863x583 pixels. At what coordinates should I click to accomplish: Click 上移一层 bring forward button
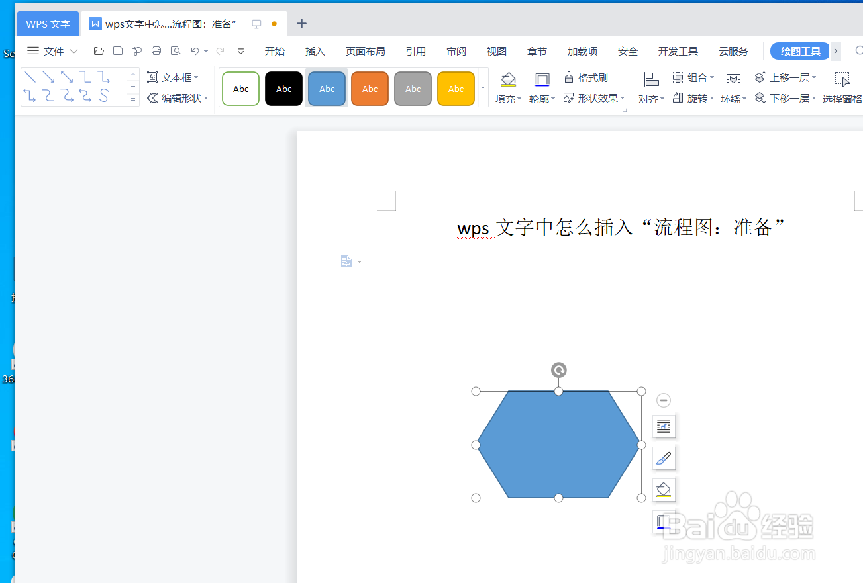[x=786, y=77]
